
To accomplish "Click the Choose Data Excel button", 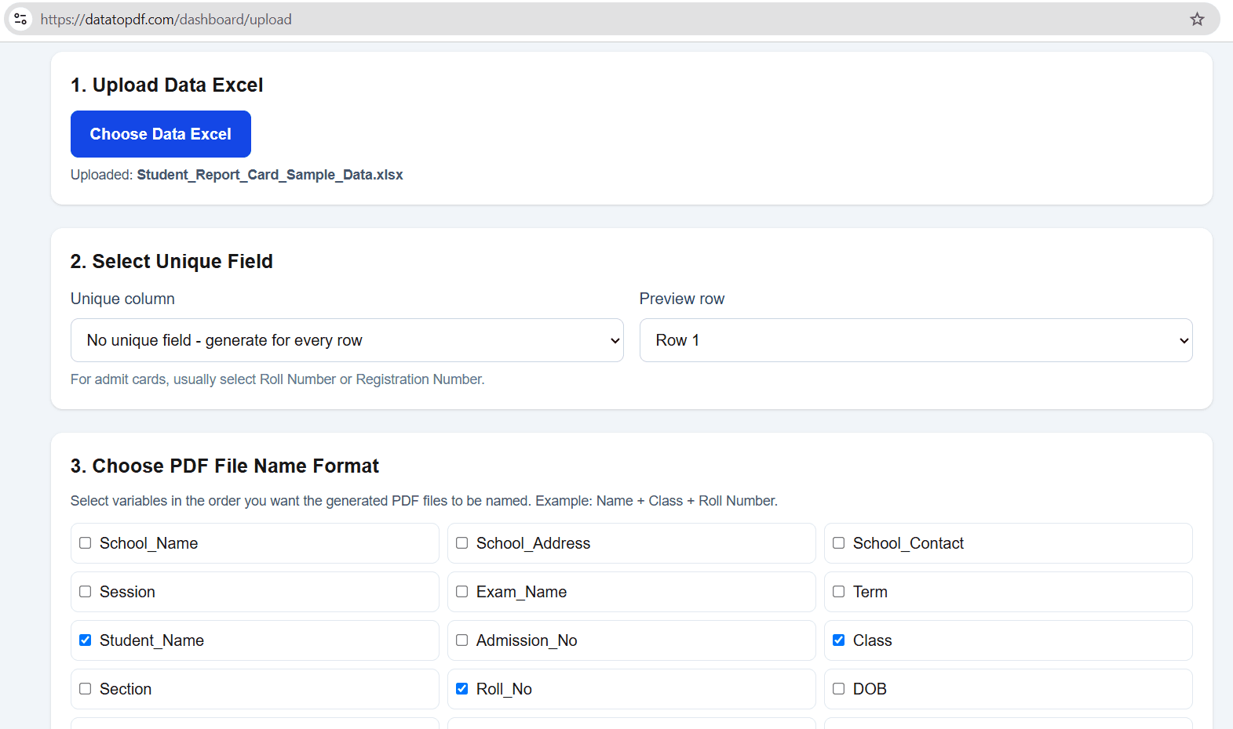I will [x=161, y=134].
